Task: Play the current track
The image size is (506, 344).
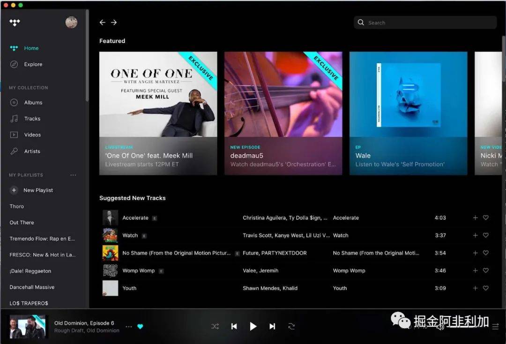Action: (253, 327)
